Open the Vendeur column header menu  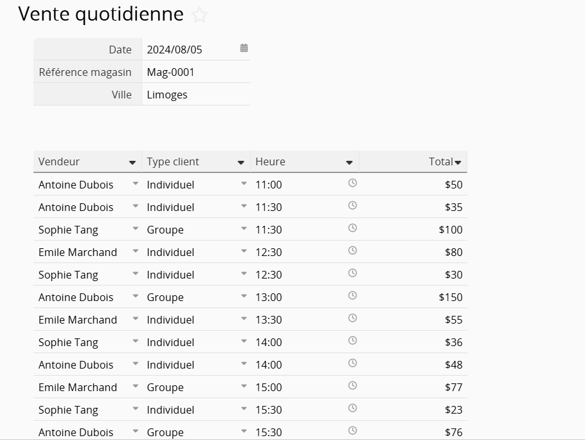(132, 163)
